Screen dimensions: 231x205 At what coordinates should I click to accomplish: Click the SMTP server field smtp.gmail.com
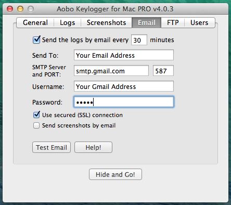pos(111,71)
